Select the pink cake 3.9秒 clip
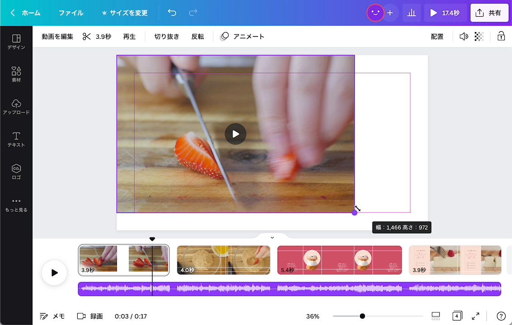512x325 pixels. 455,260
